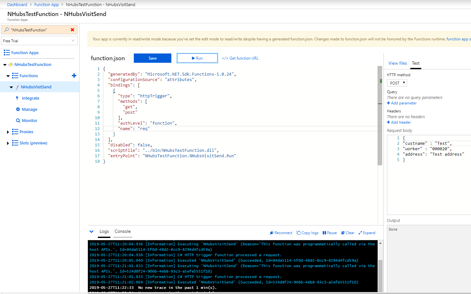Add a new function with plus icon
Screen dimensions: 471x294
coord(74,76)
